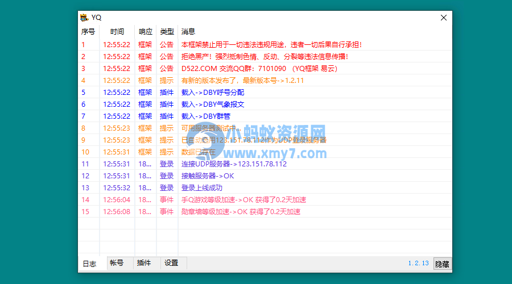Select the 连接UDP服务器 login row
The width and height of the screenshot is (512, 284).
click(234, 164)
